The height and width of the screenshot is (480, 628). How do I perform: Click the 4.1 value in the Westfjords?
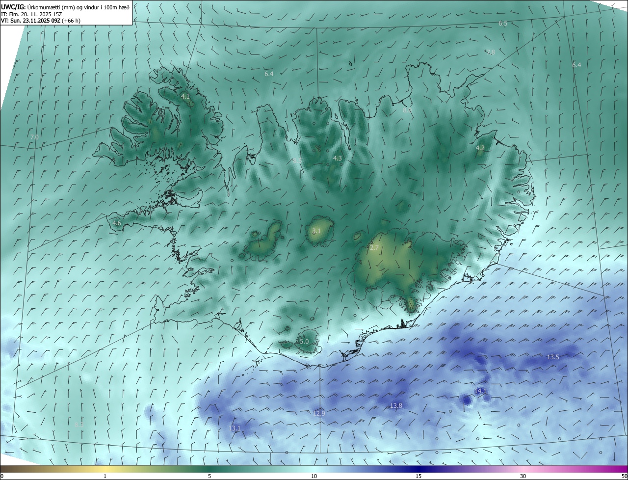click(x=185, y=97)
